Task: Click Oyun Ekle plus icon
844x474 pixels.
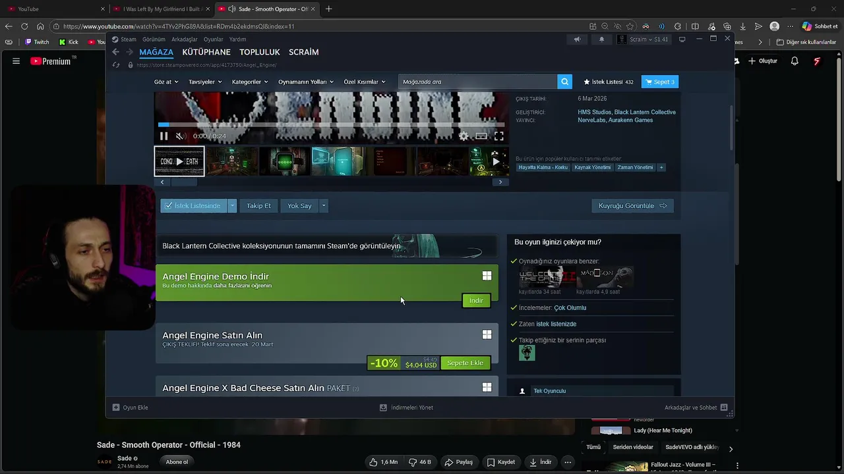Action: 116,408
